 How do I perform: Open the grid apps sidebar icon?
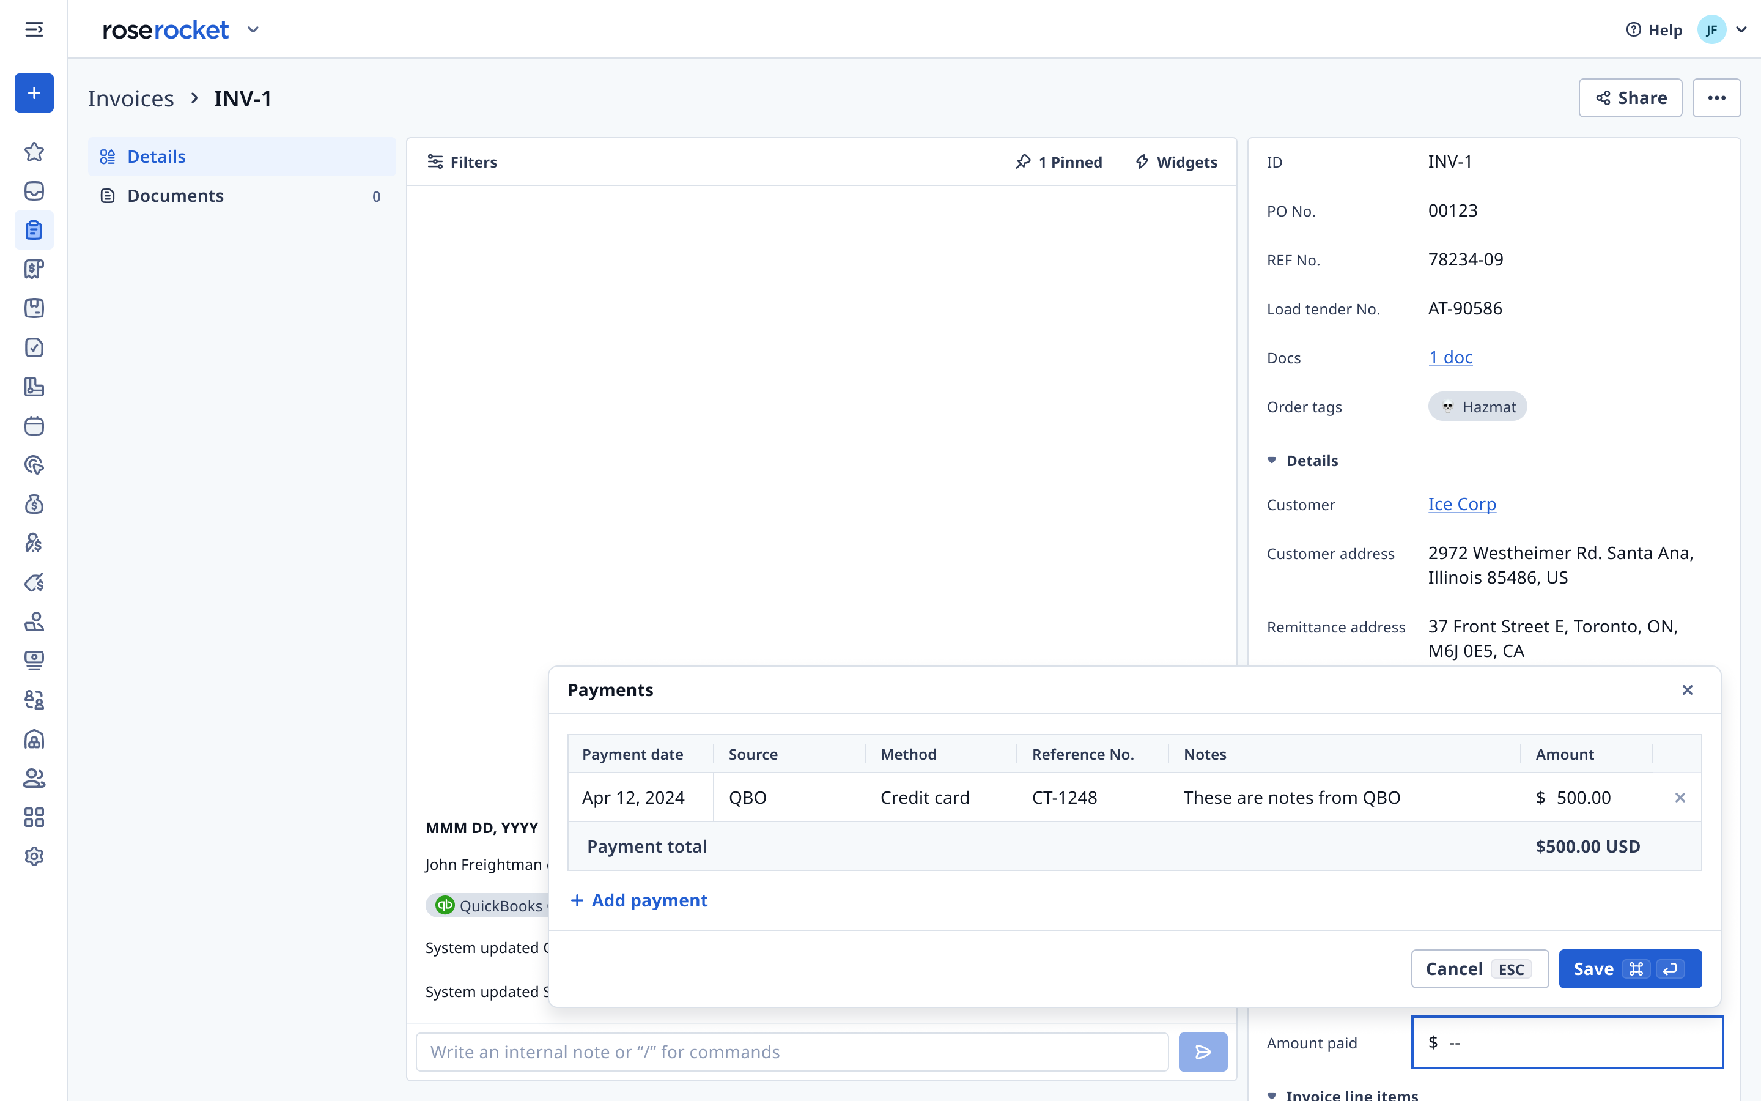(34, 817)
